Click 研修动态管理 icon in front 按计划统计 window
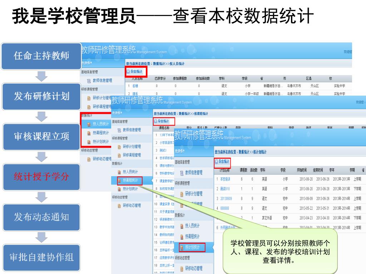Image resolution: width=366 pixels, height=274 pixels. [182, 269]
